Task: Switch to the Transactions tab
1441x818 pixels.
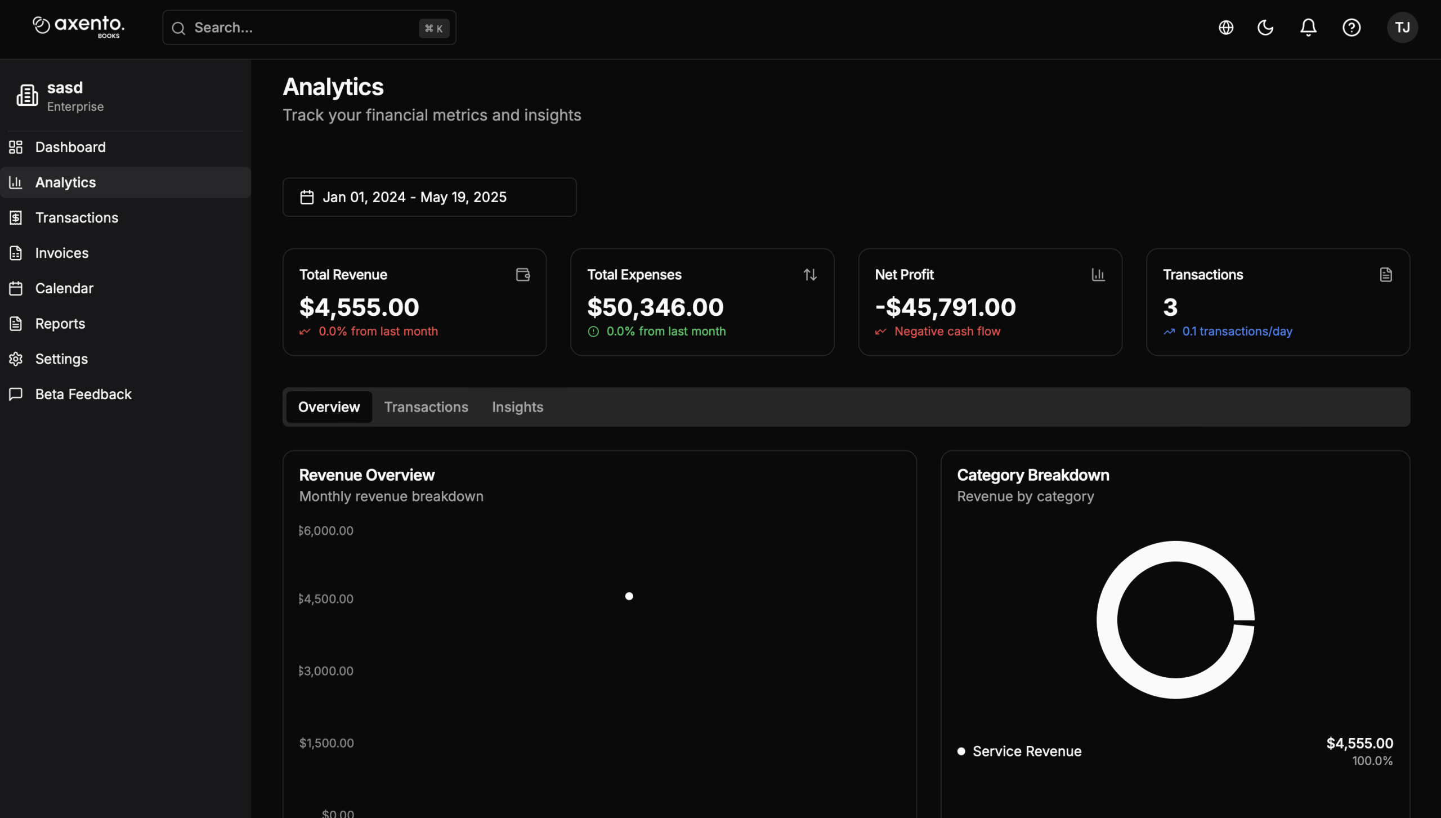Action: [426, 407]
